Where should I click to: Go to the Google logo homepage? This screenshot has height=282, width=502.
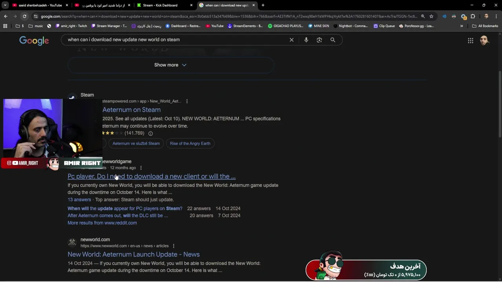click(x=34, y=41)
